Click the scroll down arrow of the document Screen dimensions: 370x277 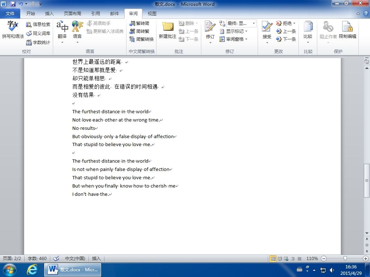point(367,233)
